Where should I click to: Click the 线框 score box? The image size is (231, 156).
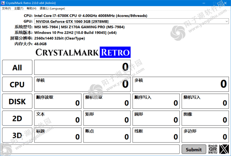[x=156, y=135]
